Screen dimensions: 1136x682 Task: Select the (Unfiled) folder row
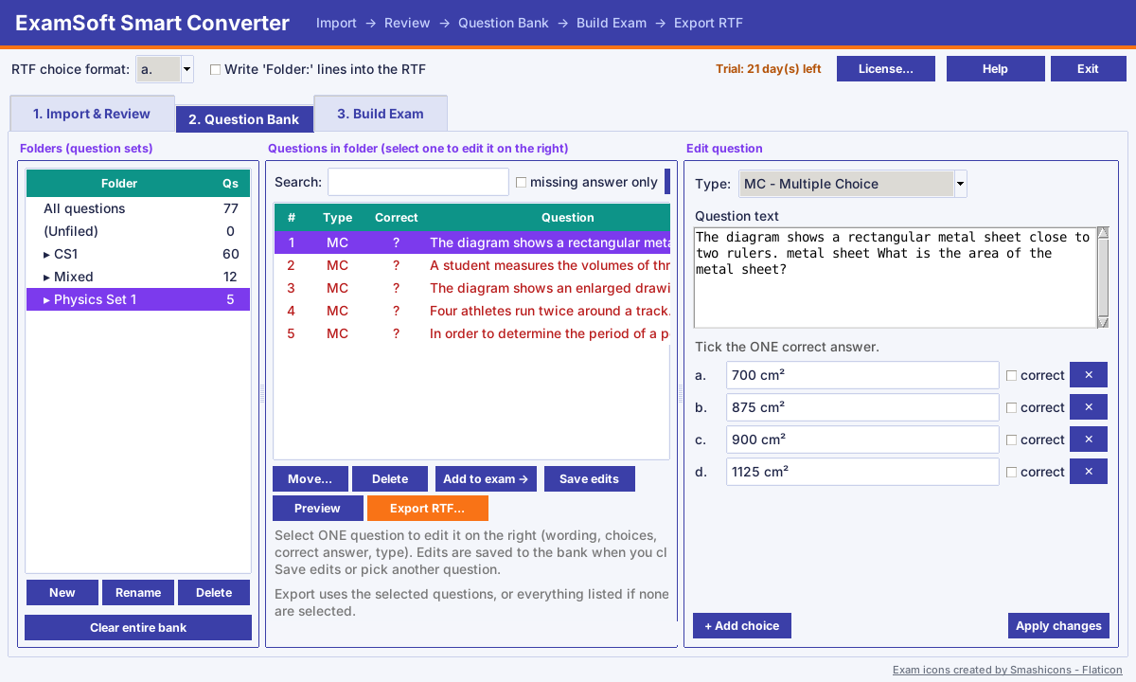point(138,231)
